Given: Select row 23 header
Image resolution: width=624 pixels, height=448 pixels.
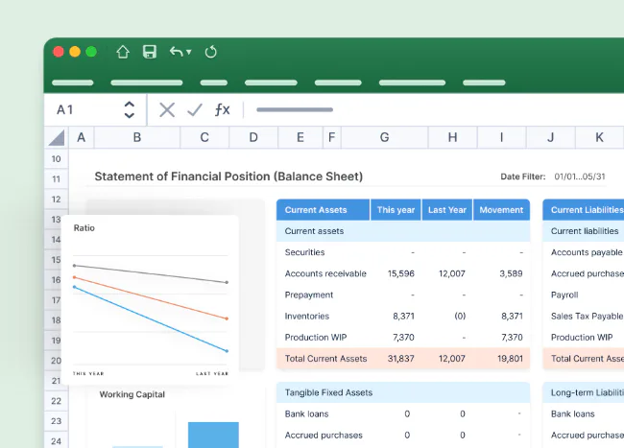Looking at the screenshot, I should tap(56, 421).
